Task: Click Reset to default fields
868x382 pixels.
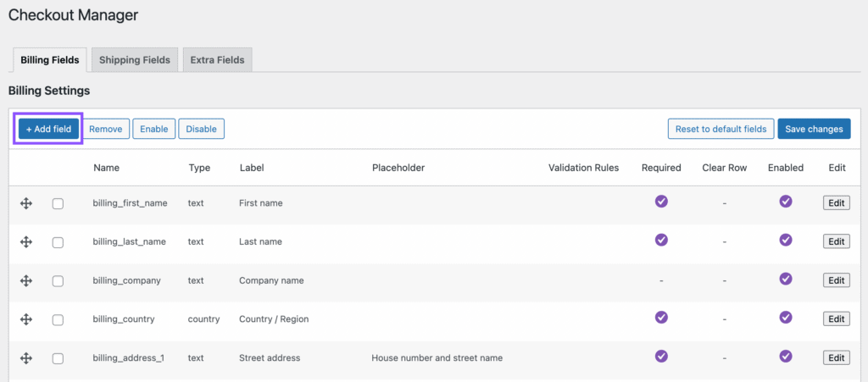Action: click(x=721, y=129)
